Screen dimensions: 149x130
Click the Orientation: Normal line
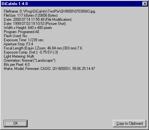tap(30, 60)
